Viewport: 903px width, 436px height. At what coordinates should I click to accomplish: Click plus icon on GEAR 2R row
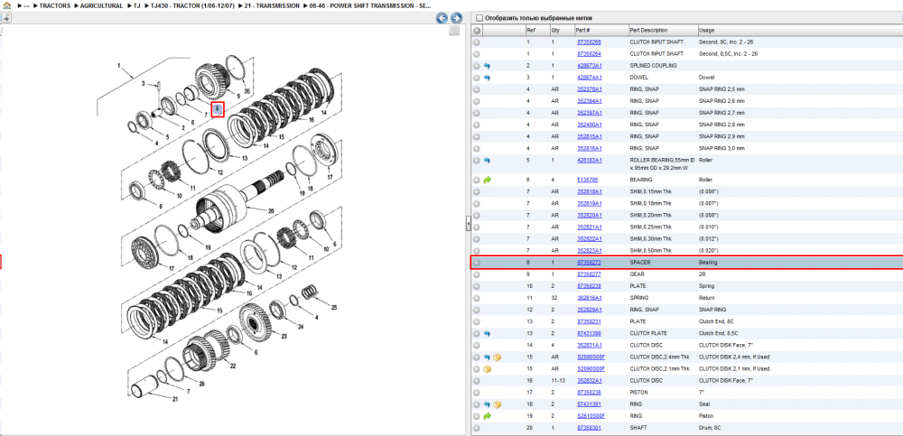pos(477,274)
